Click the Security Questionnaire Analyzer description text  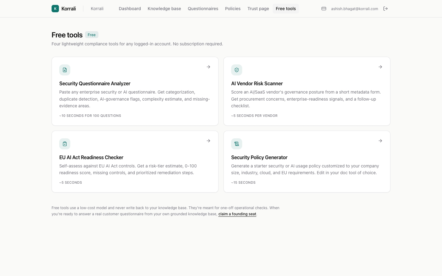click(x=135, y=99)
